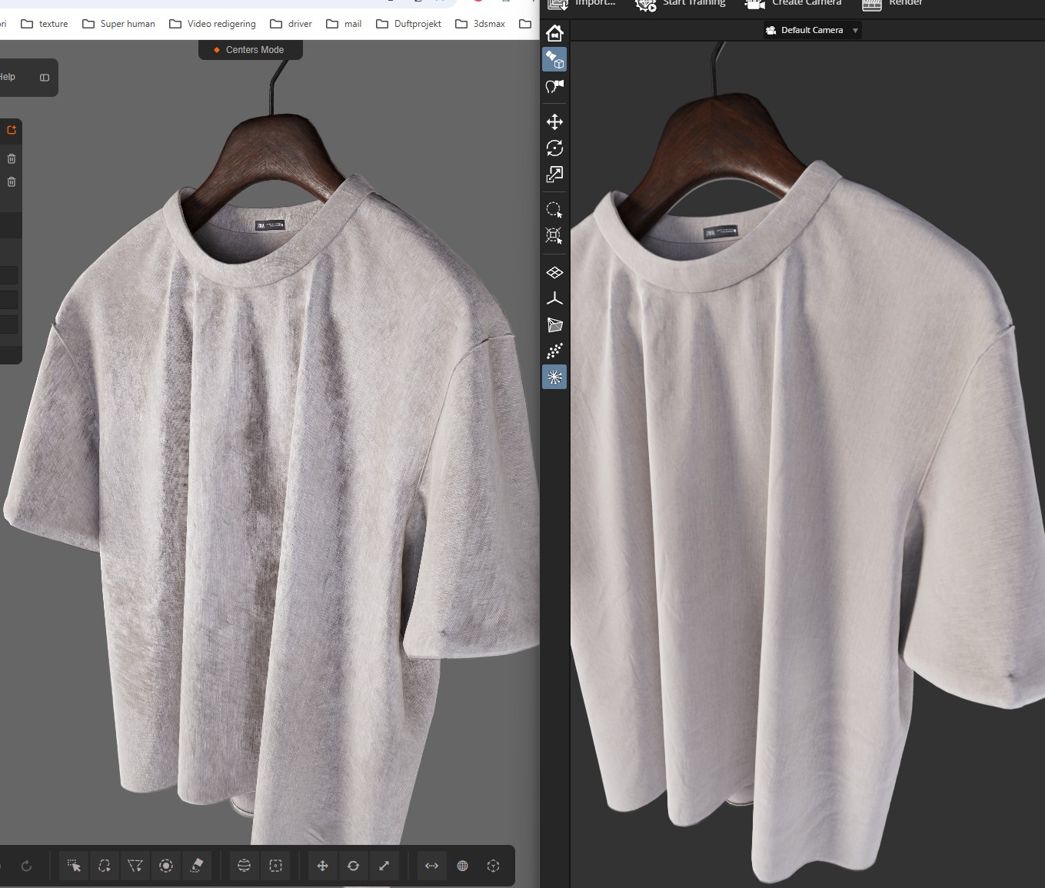Choose the brush selection tool in bottom toolbar

(x=165, y=866)
